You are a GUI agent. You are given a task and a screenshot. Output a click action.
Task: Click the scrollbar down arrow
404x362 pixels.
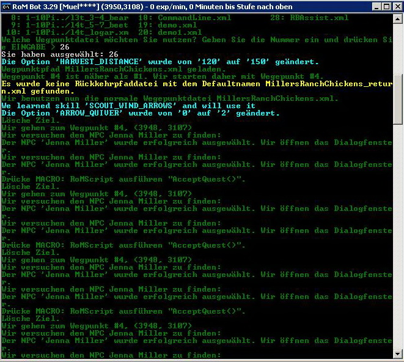pyautogui.click(x=398, y=356)
